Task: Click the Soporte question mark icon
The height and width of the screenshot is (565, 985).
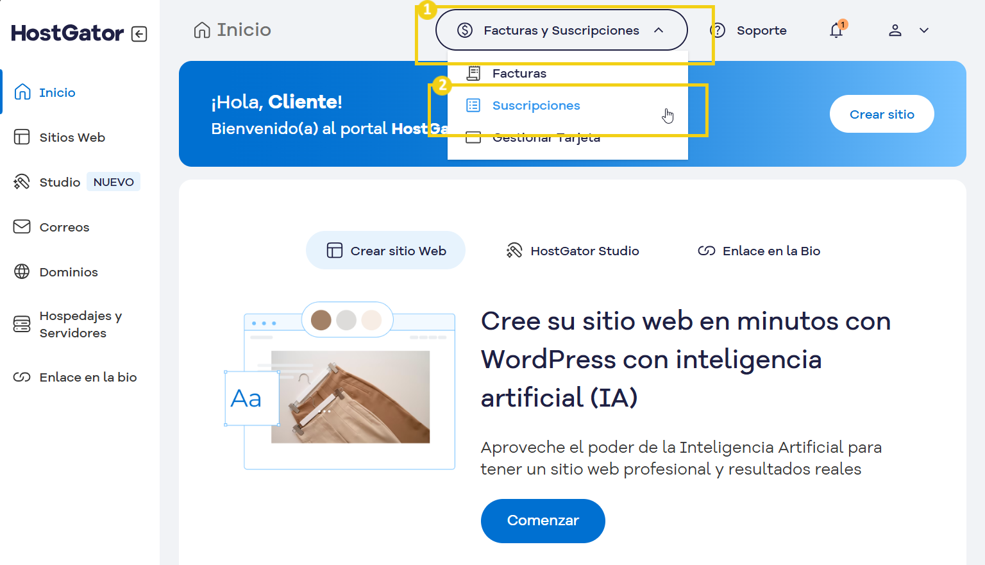Action: tap(718, 30)
